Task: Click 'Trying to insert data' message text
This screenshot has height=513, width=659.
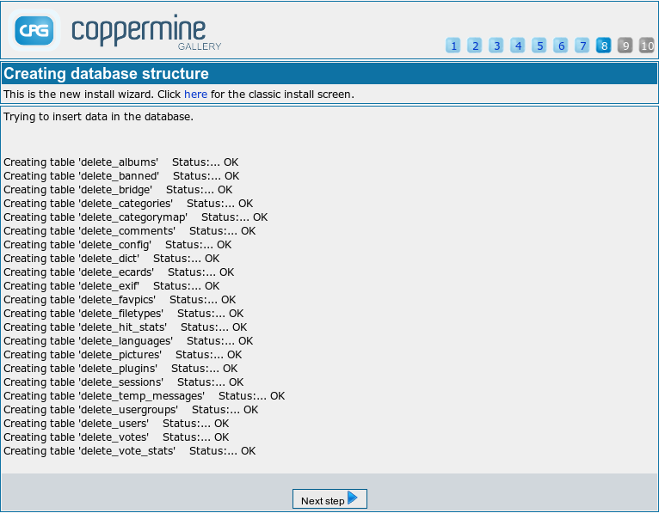Action: [x=98, y=116]
